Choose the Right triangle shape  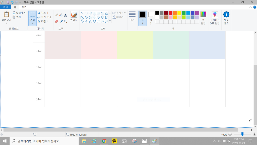pyautogui.click(x=82, y=17)
